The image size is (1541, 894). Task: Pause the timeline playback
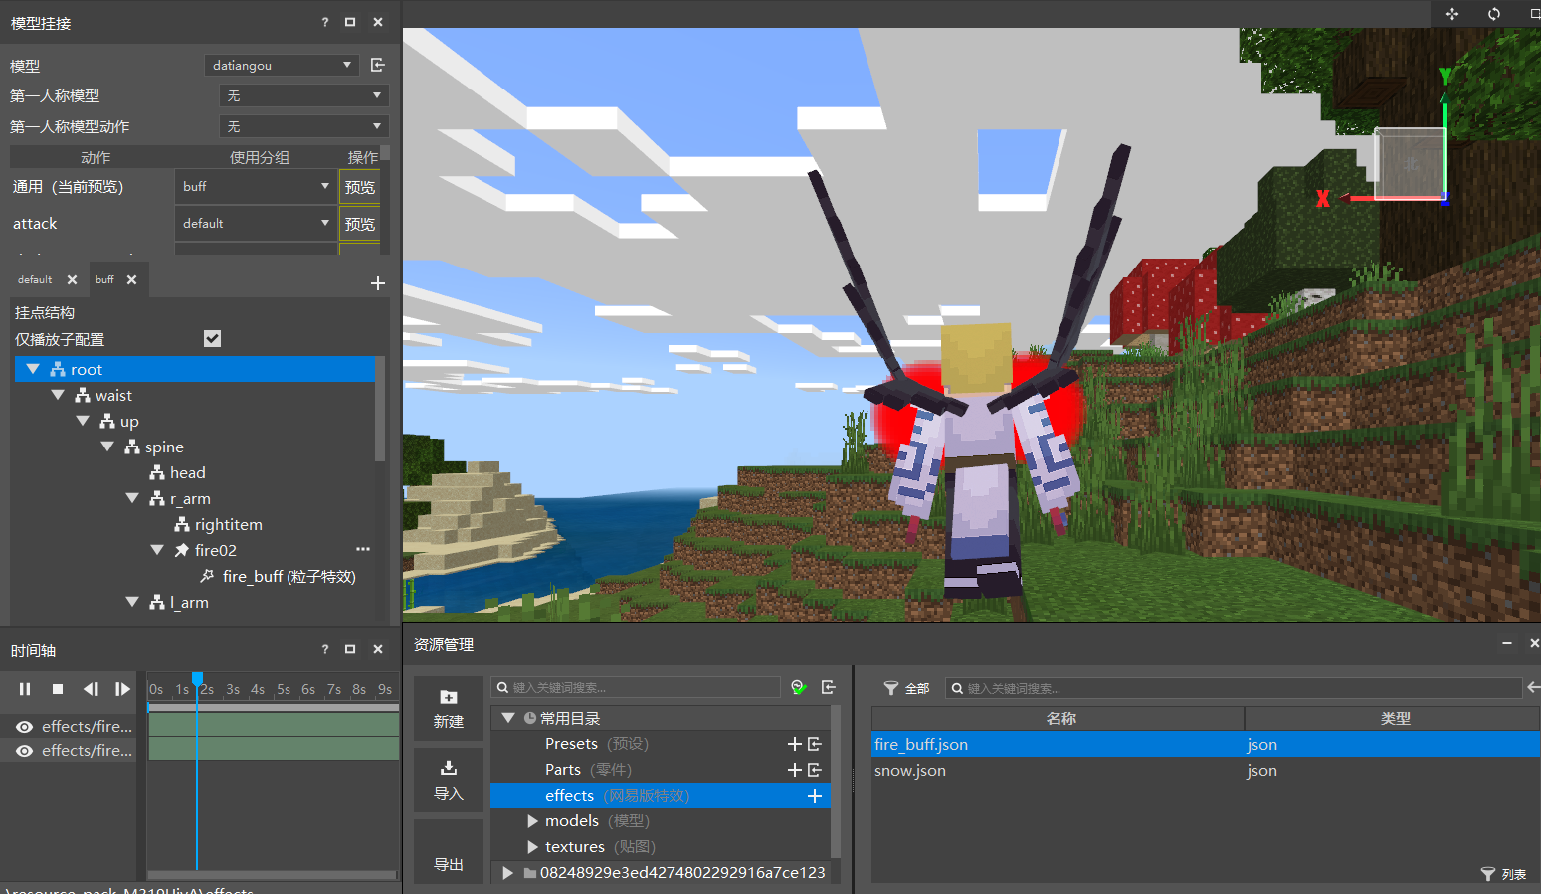pyautogui.click(x=25, y=689)
